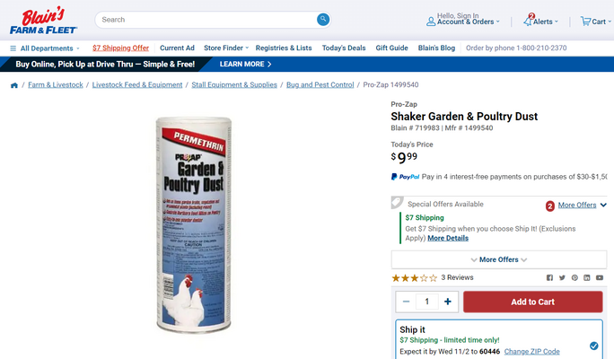The width and height of the screenshot is (614, 359).
Task: Open the shopping cart icon
Action: click(585, 22)
